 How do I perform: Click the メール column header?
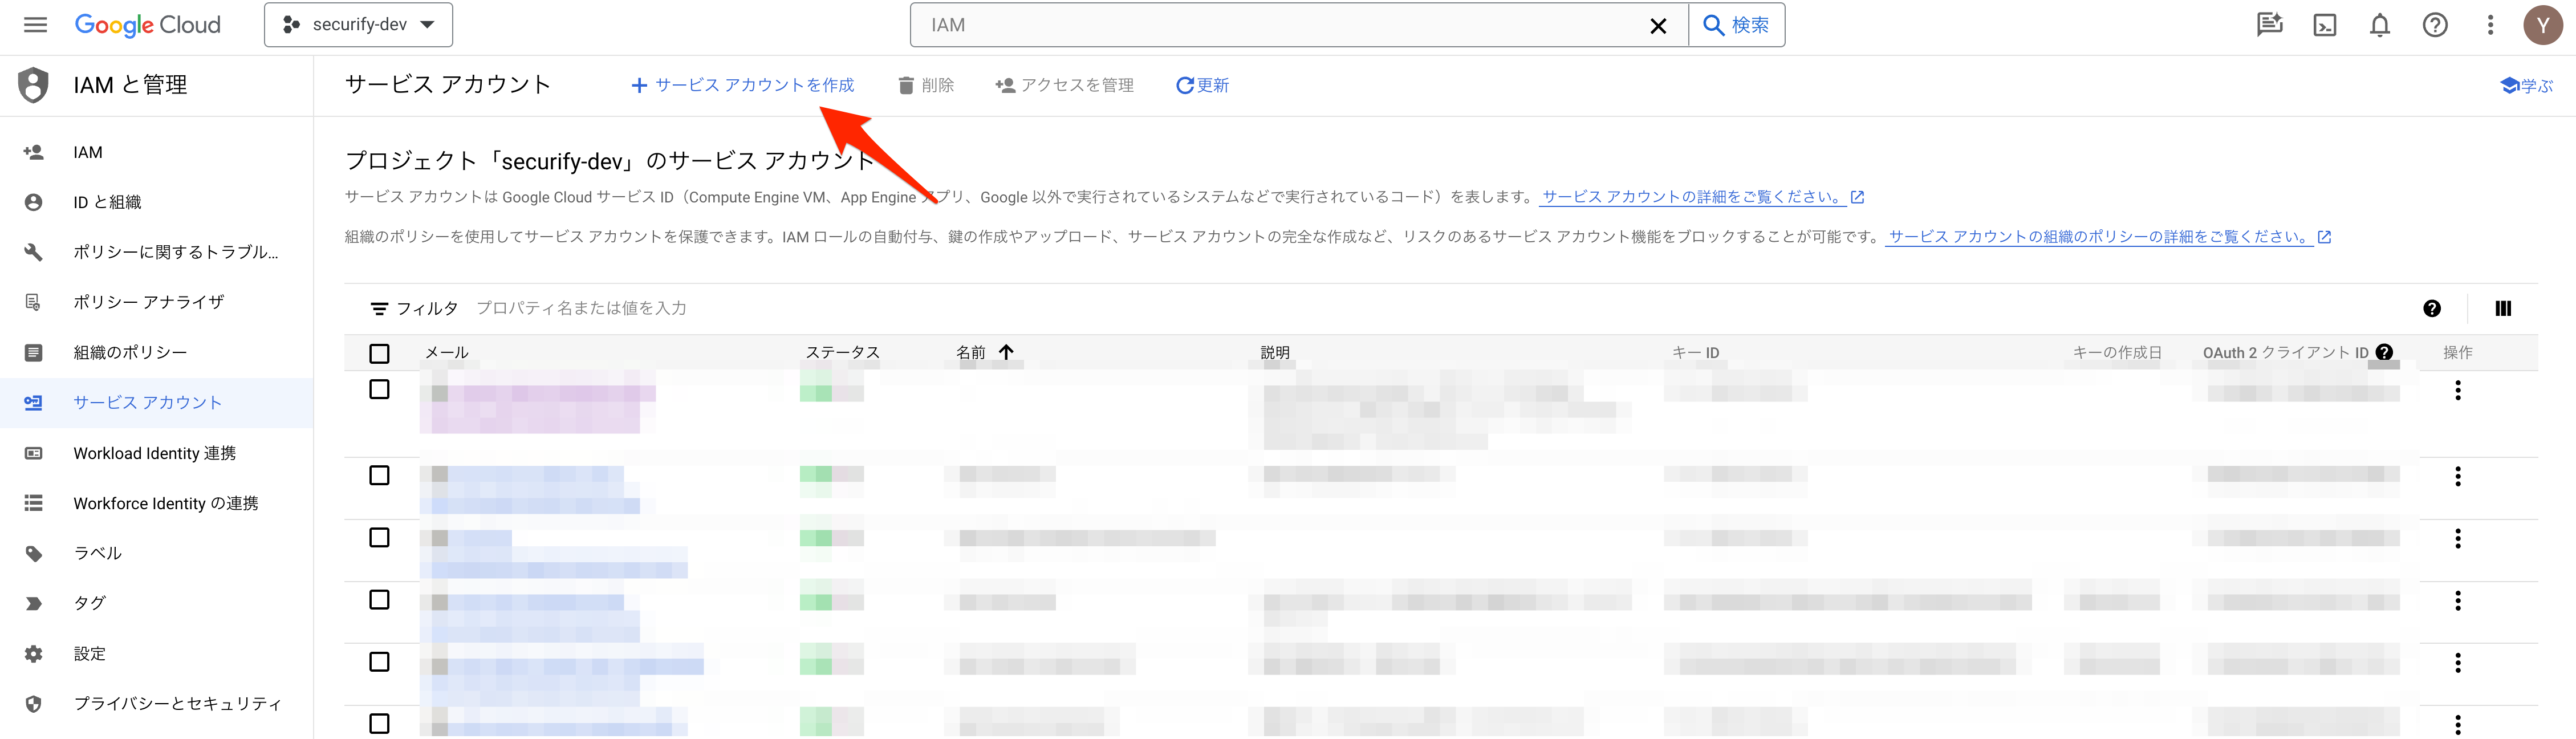click(x=446, y=353)
